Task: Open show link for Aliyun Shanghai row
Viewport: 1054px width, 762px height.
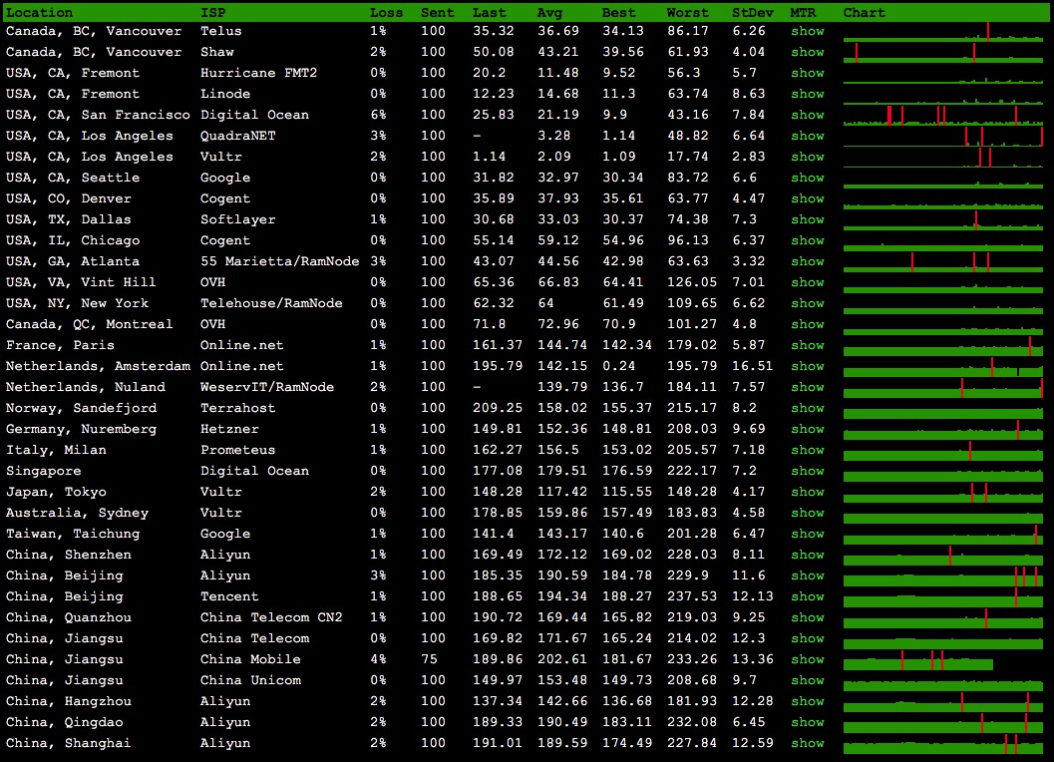Action: (x=807, y=743)
